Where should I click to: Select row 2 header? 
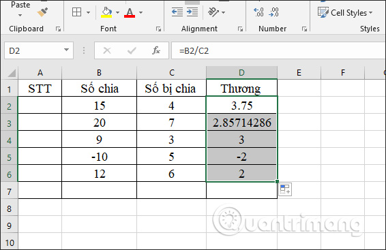click(x=10, y=106)
